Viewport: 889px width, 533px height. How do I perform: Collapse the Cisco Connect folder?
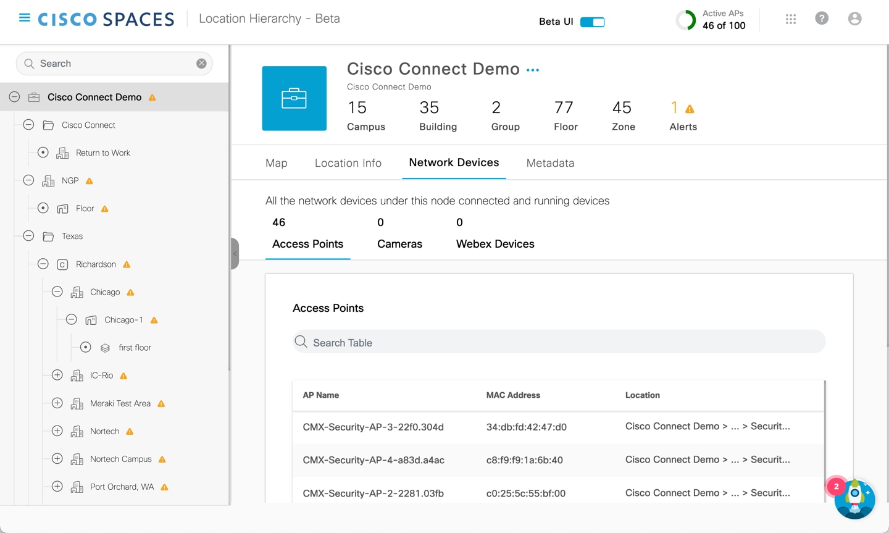(28, 125)
